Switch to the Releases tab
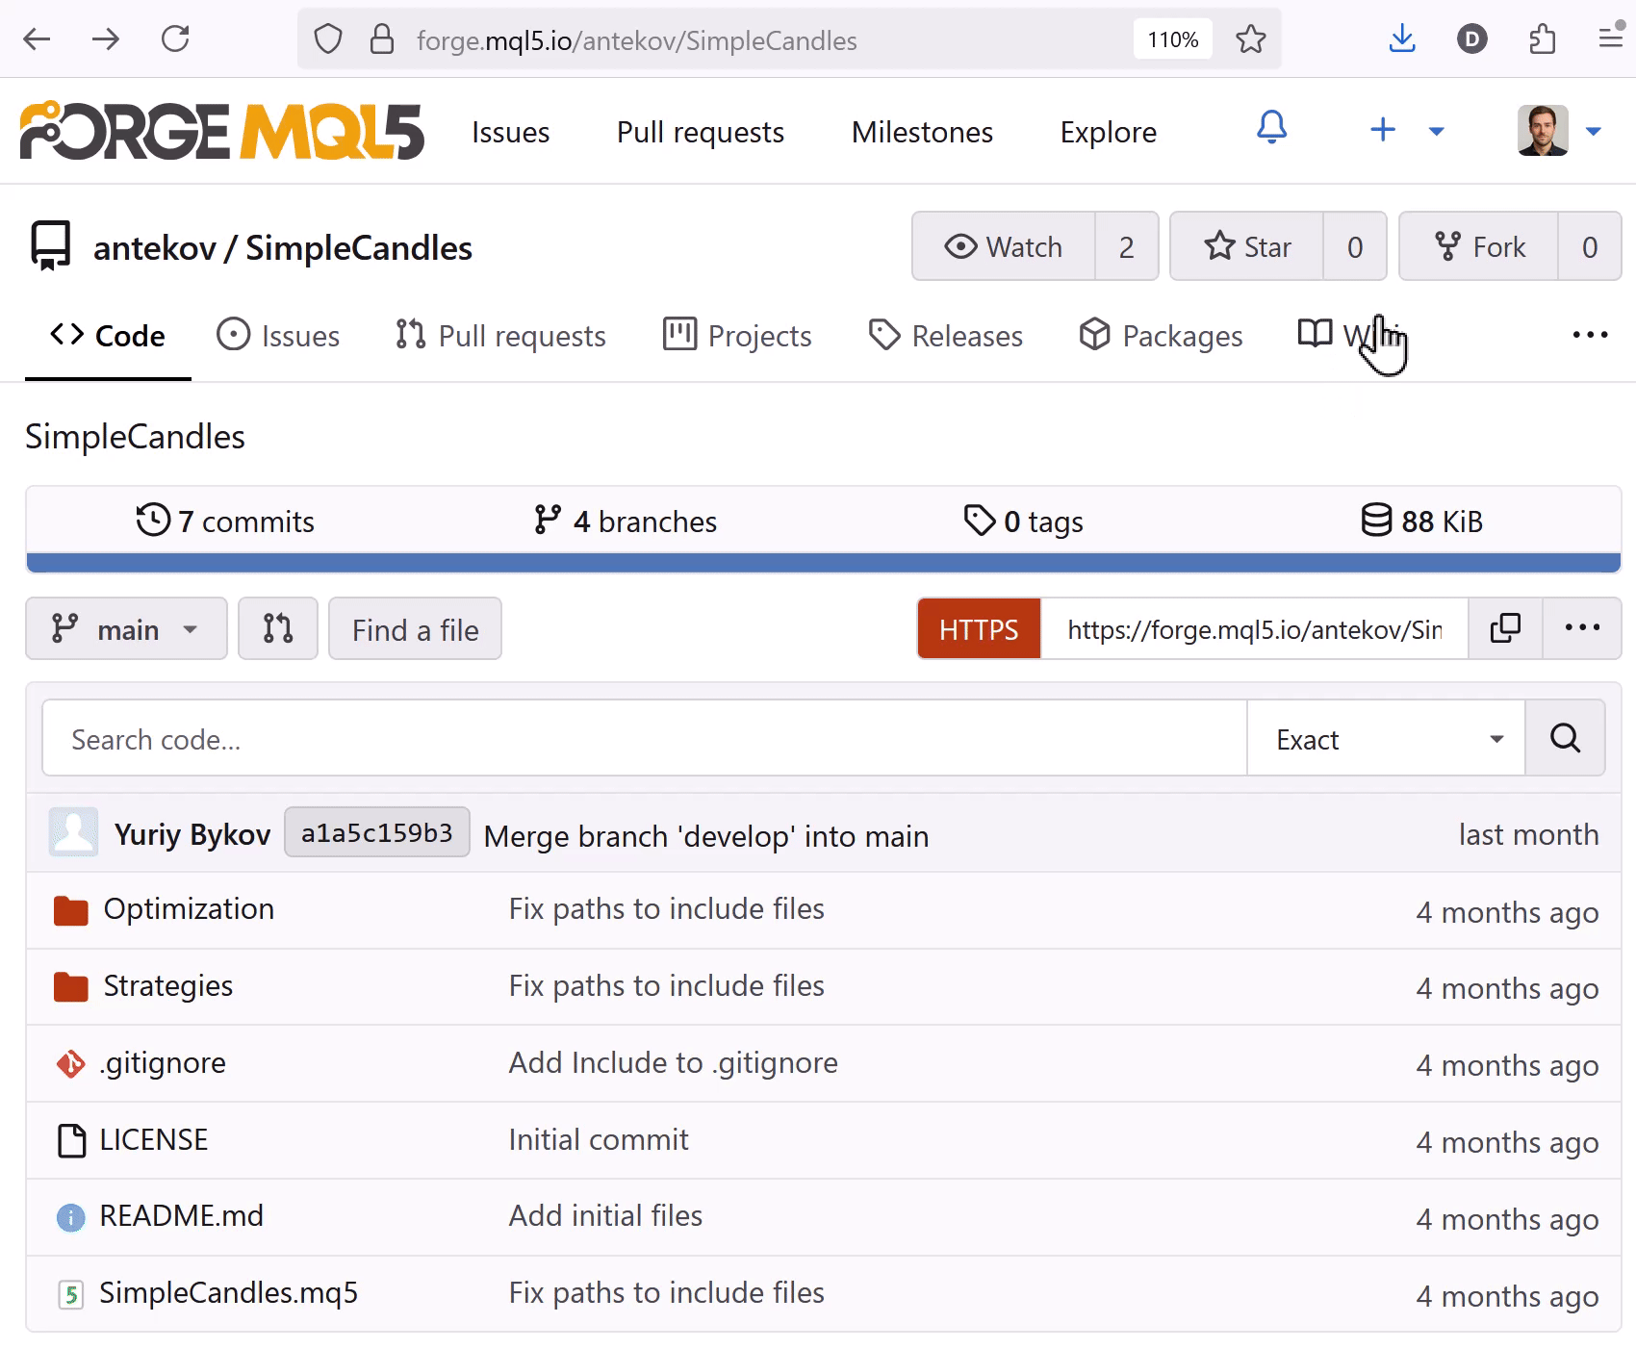1636x1349 pixels. (x=946, y=336)
